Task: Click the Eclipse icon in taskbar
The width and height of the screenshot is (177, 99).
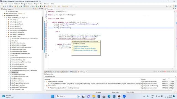Action: pyautogui.click(x=119, y=96)
